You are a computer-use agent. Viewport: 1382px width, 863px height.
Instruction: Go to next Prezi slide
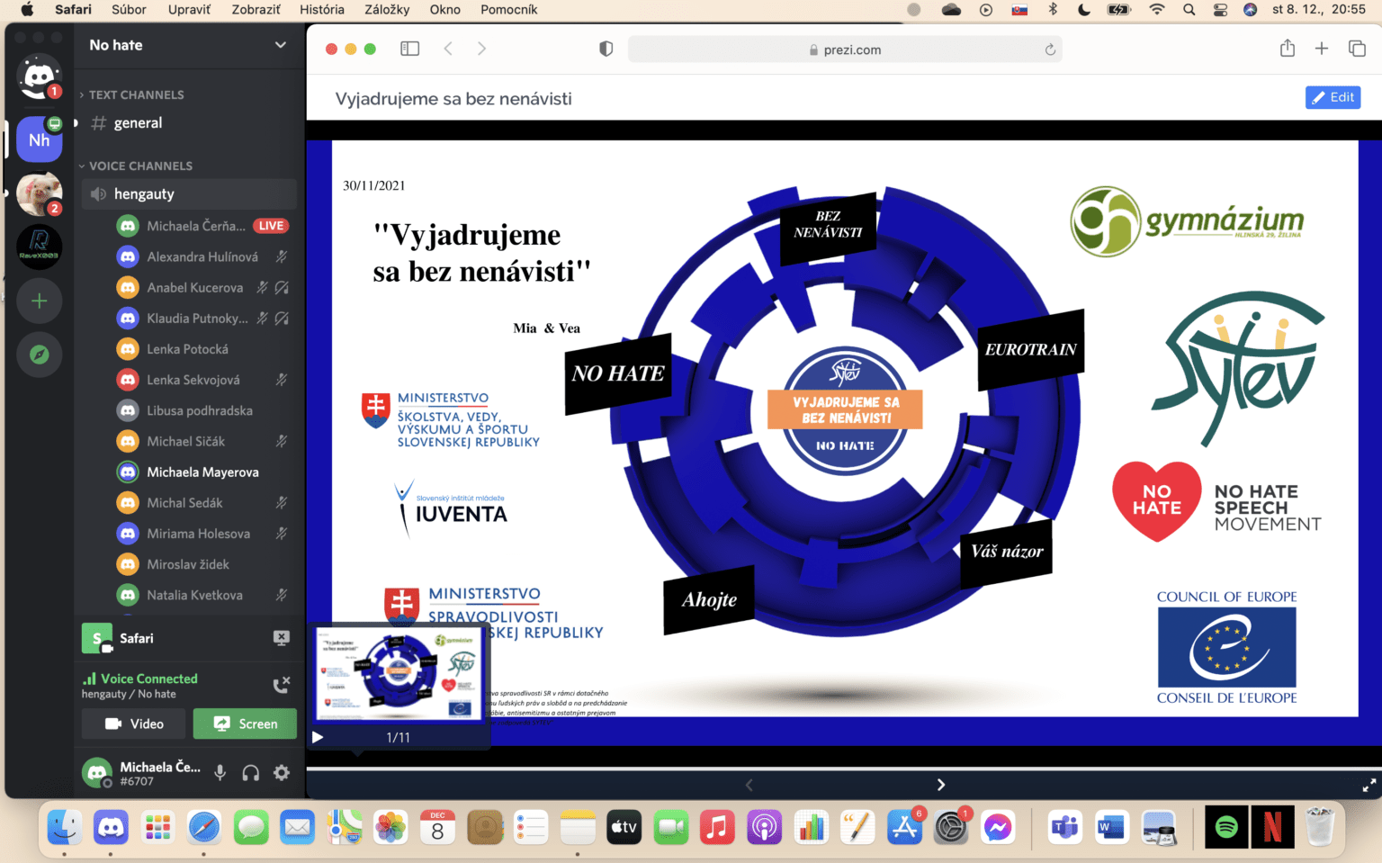[941, 785]
